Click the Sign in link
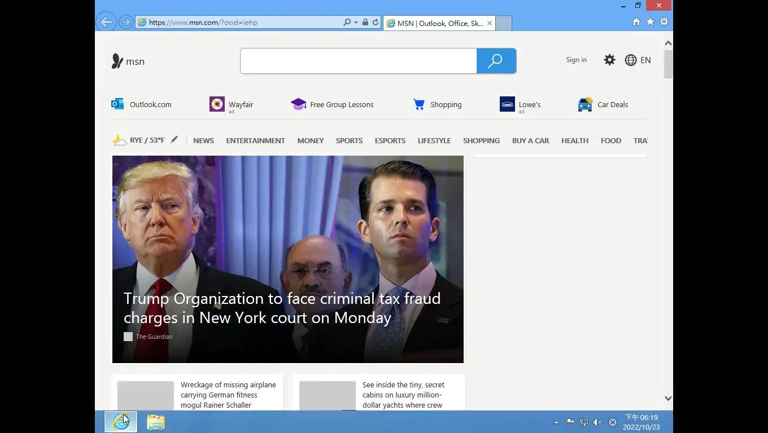Viewport: 768px width, 433px height. coord(577,60)
